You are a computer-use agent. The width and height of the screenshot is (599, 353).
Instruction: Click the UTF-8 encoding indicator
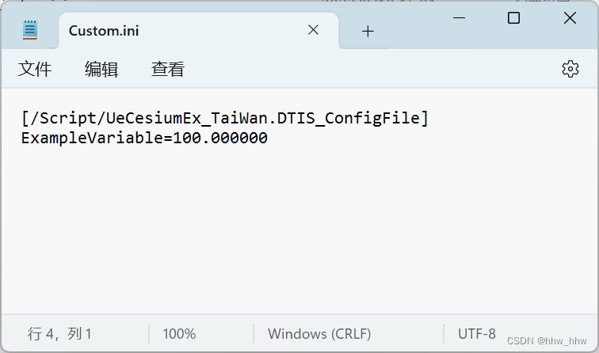coord(477,334)
